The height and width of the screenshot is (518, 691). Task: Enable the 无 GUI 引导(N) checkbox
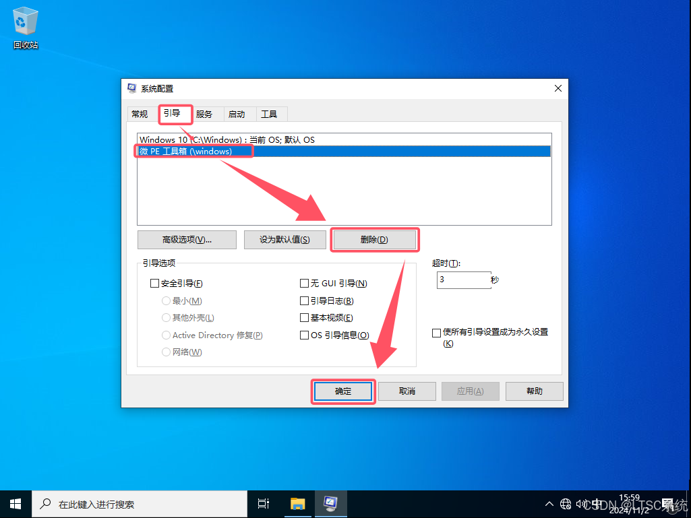tap(304, 283)
